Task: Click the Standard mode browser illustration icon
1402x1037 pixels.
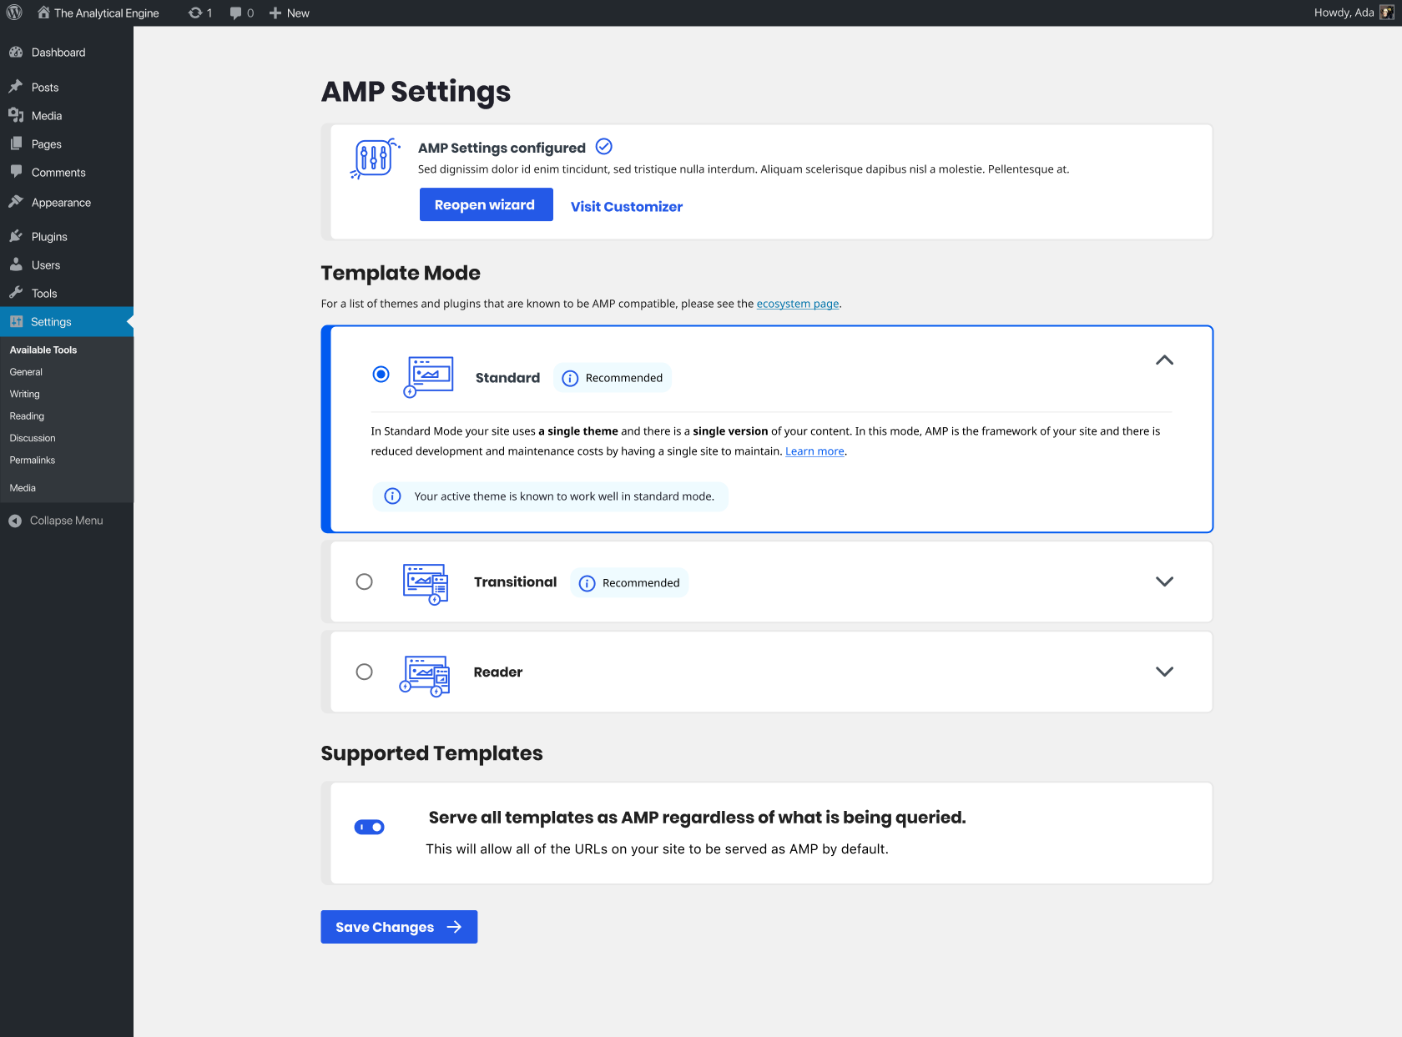Action: (x=429, y=377)
